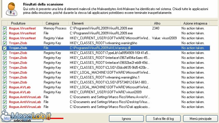Screen dimensions: 219x123
Task: Toggle checkbox for the TypeLib registry key row
Action: (5, 53)
